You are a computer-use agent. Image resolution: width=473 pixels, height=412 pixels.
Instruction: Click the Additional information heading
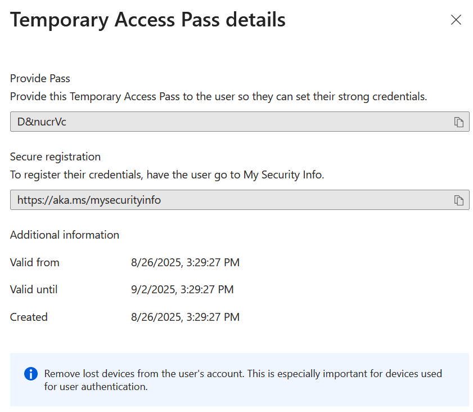tap(65, 235)
